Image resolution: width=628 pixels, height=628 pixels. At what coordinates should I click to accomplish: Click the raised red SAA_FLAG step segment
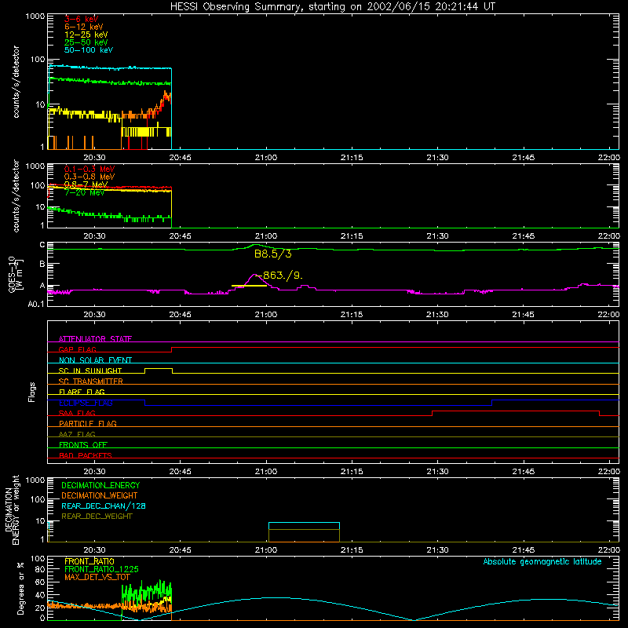(x=516, y=411)
